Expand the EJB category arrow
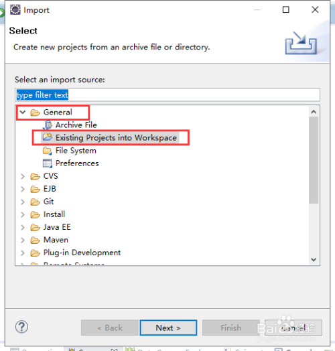The width and height of the screenshot is (335, 351). point(23,189)
